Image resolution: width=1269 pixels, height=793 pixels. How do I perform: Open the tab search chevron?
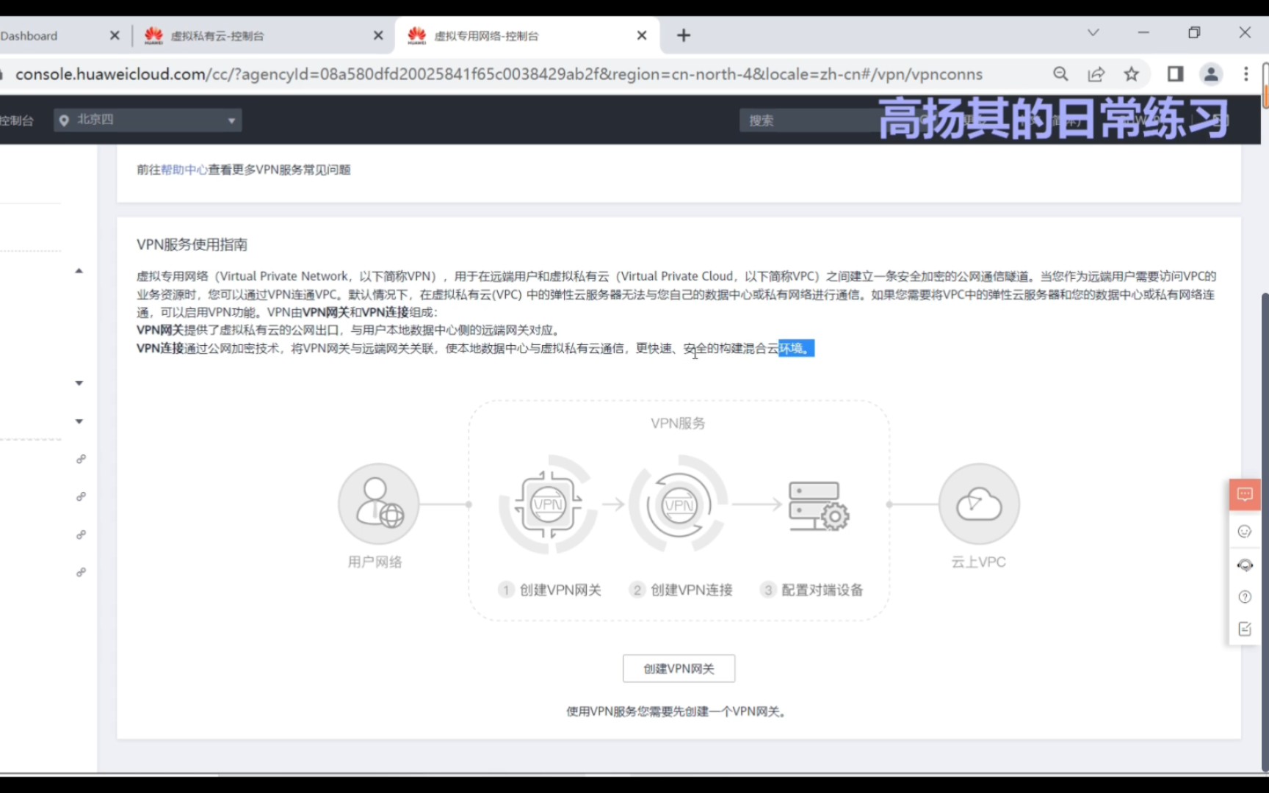coord(1093,33)
